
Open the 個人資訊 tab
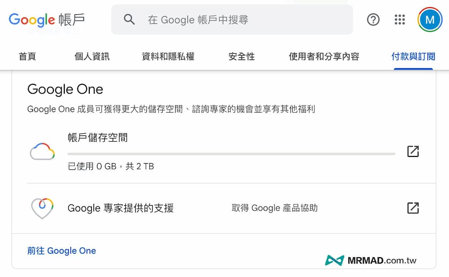(92, 56)
